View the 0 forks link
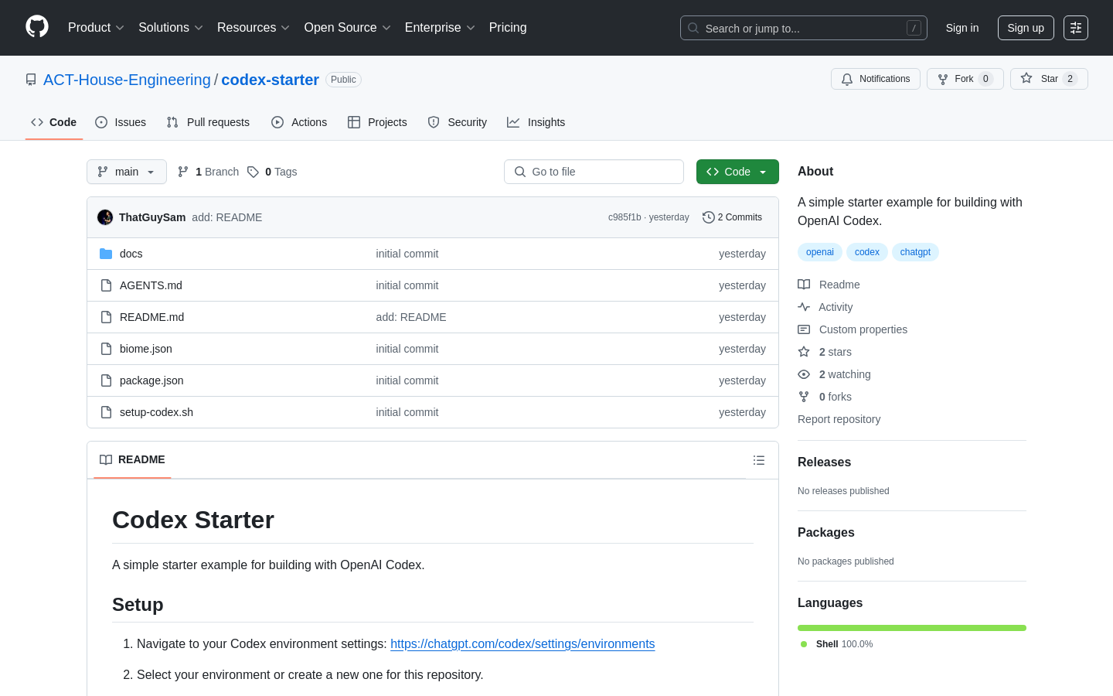Screen dimensions: 1113x696 point(825,397)
